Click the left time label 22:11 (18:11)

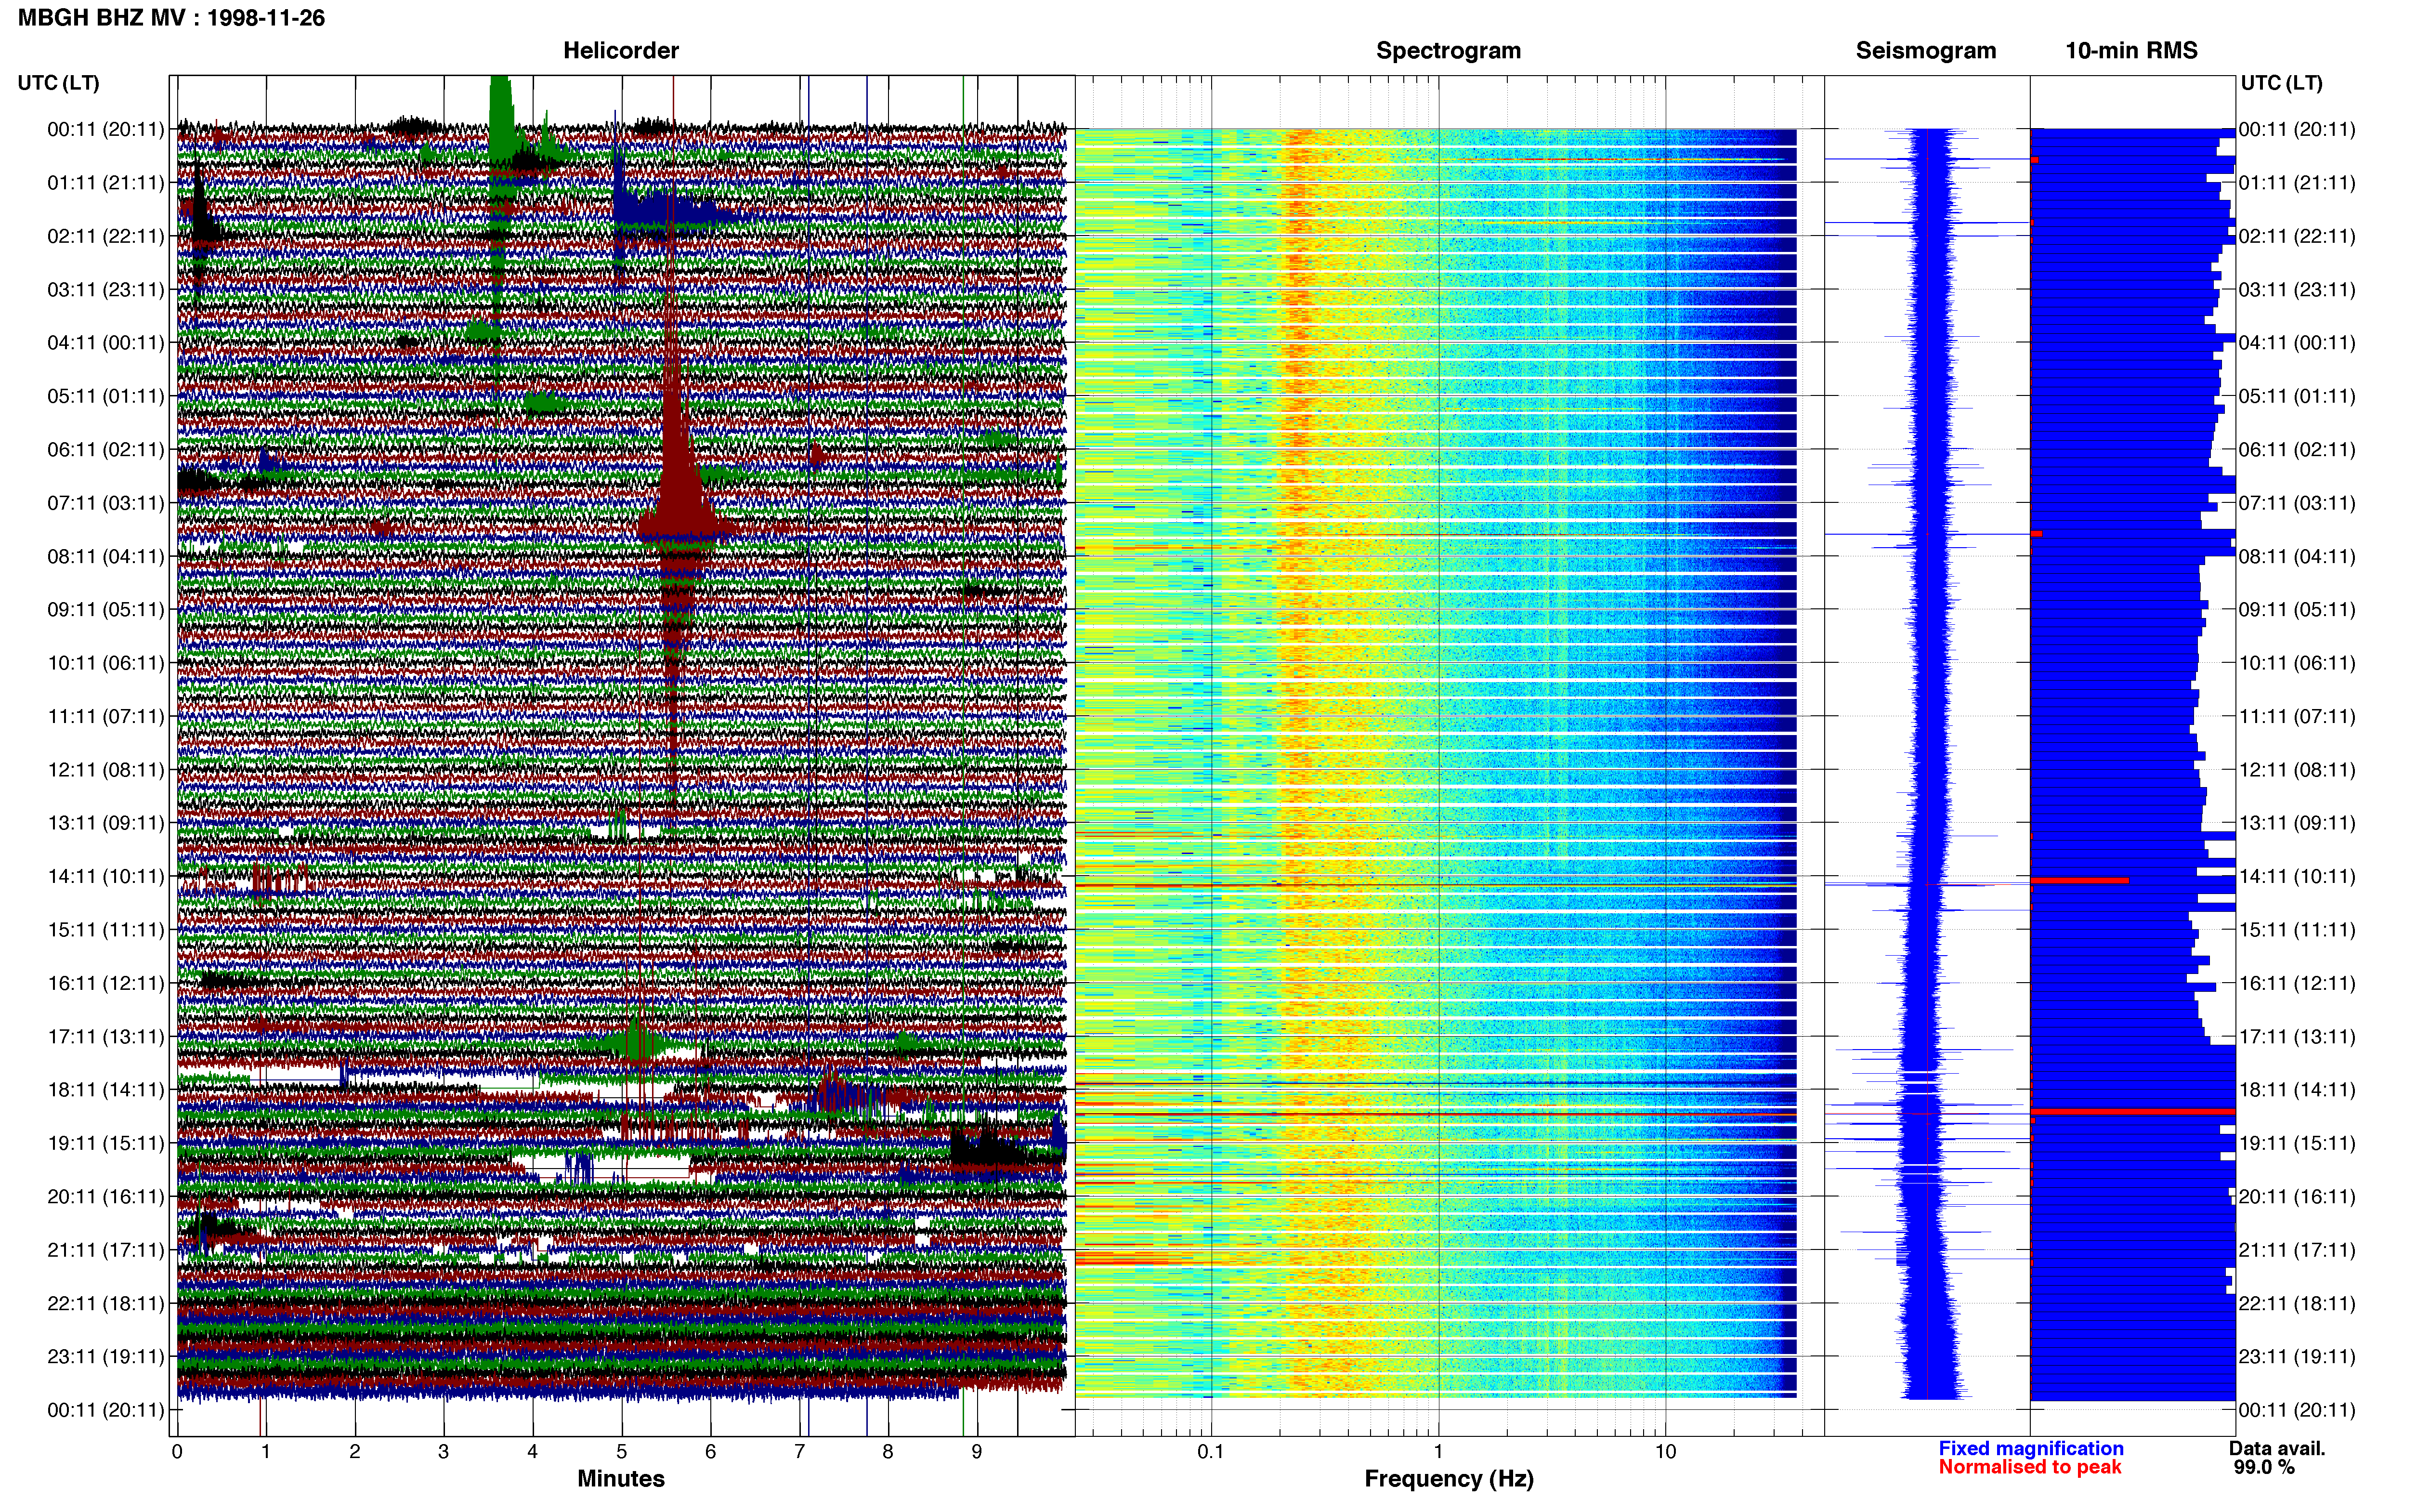[106, 1303]
